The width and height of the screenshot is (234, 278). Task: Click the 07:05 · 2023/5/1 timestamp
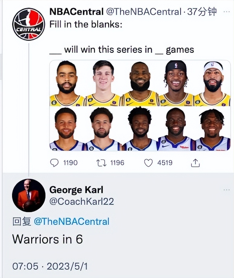point(50,266)
